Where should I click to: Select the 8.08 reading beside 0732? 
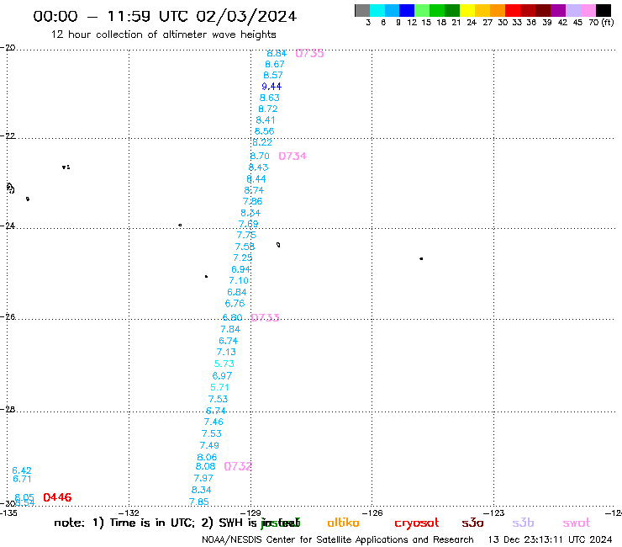[x=205, y=466]
